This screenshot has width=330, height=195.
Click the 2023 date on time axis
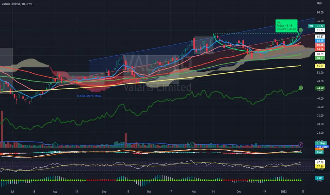click(284, 191)
